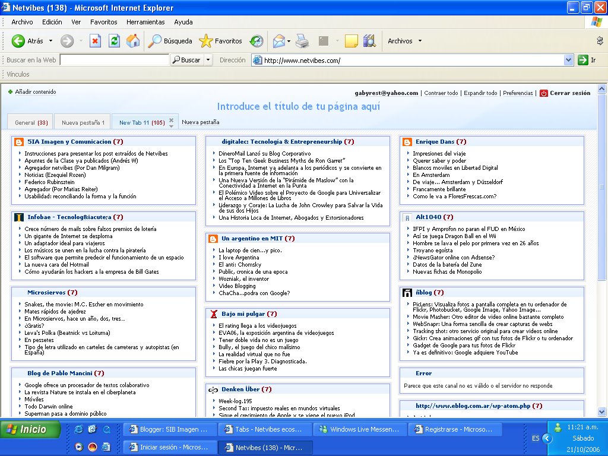Add a Nueva pestaña tab

point(201,122)
